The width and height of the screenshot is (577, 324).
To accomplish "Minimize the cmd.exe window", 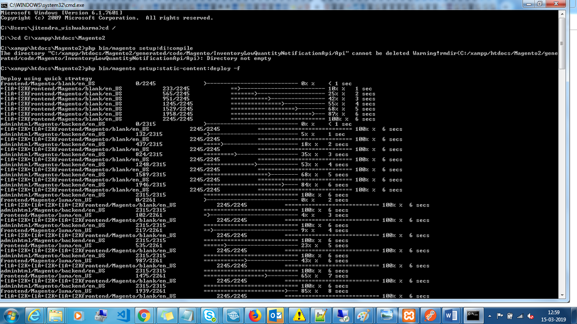I will coord(528,4).
